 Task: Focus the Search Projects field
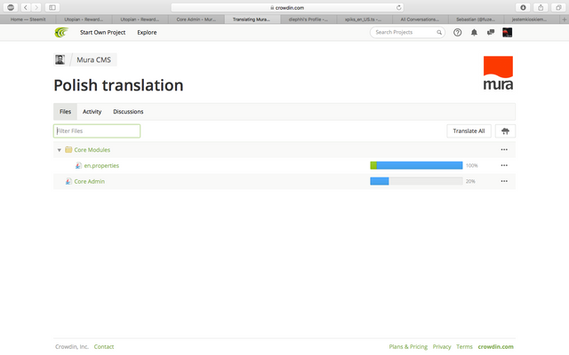(407, 32)
